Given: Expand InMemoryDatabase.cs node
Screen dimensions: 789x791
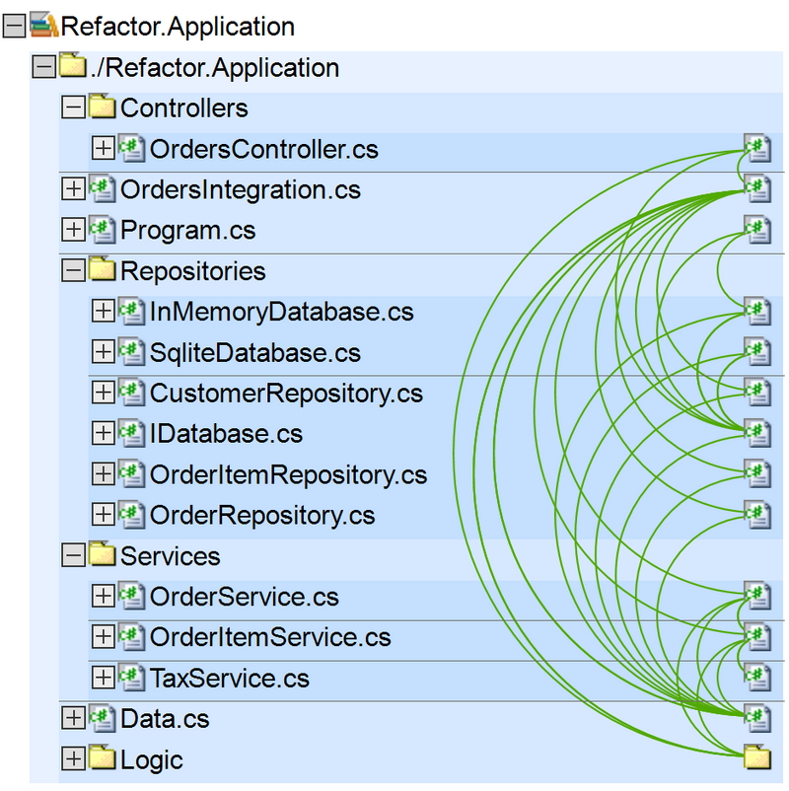Looking at the screenshot, I should pyautogui.click(x=103, y=312).
